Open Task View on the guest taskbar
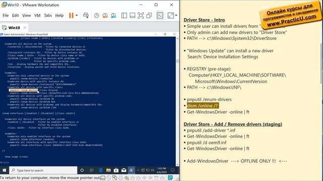The width and height of the screenshot is (323, 181). click(x=91, y=170)
